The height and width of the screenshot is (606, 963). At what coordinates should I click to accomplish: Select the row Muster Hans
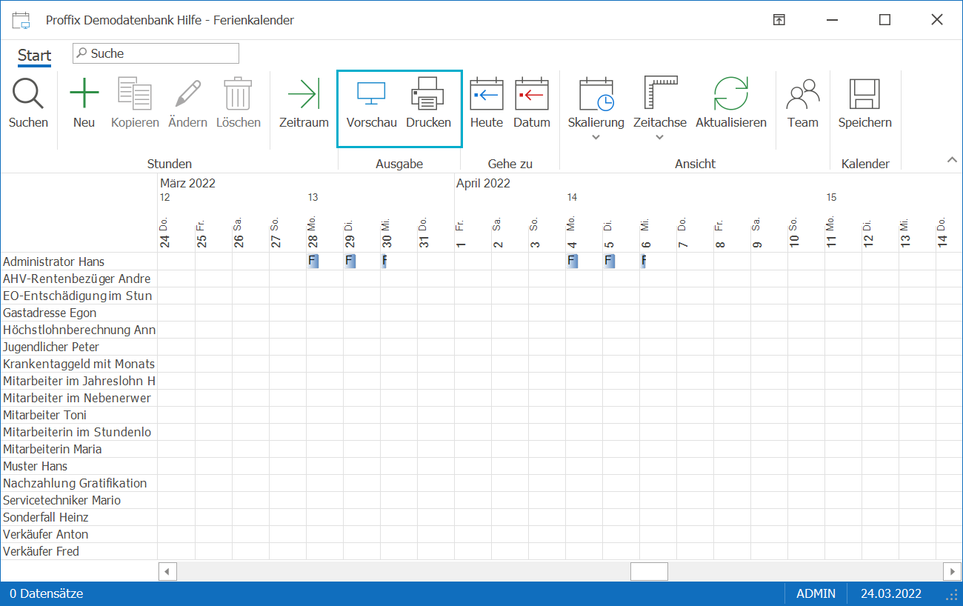point(79,466)
